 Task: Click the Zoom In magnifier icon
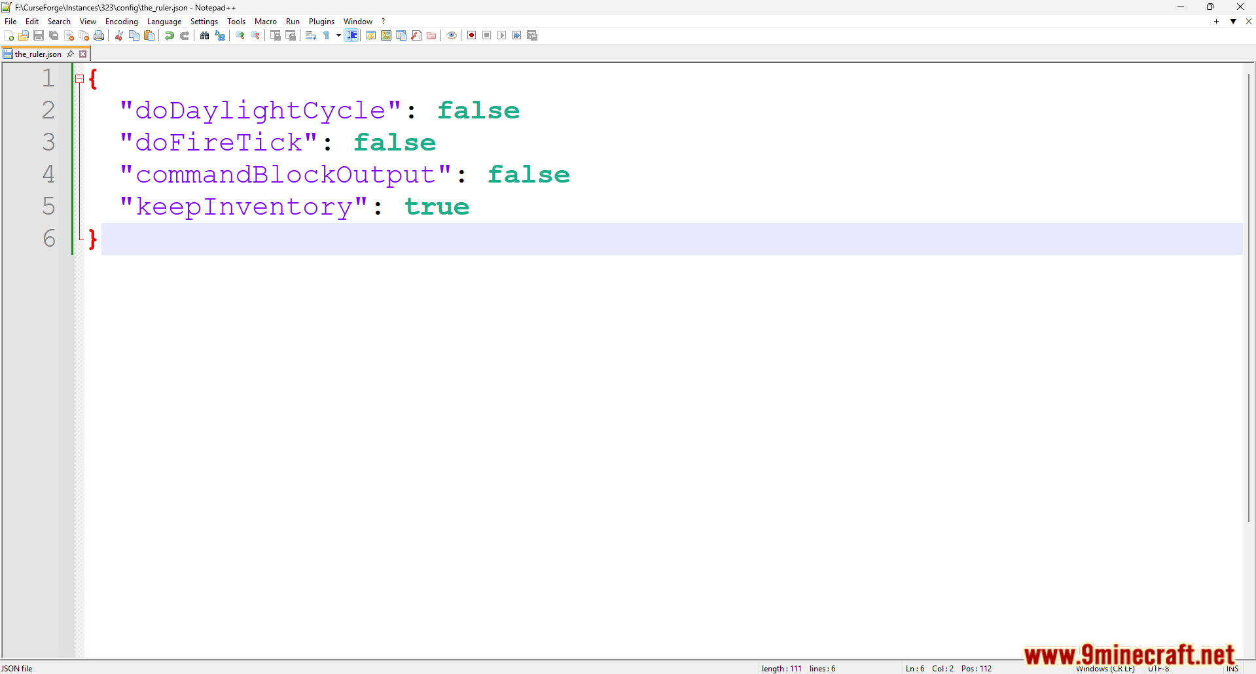pyautogui.click(x=240, y=36)
